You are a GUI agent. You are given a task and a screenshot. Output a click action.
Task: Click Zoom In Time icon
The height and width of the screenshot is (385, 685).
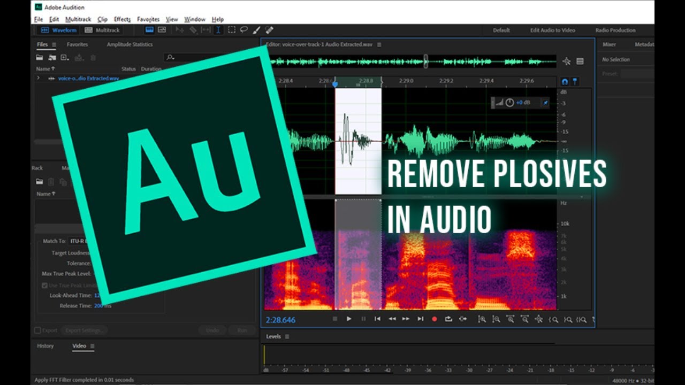coord(511,319)
